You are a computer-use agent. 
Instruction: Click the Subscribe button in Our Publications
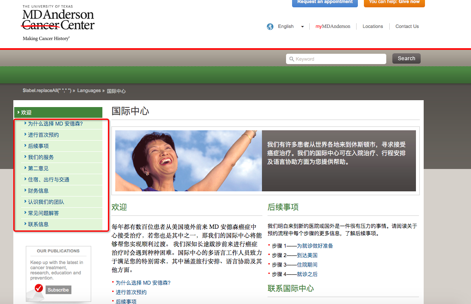(58, 290)
